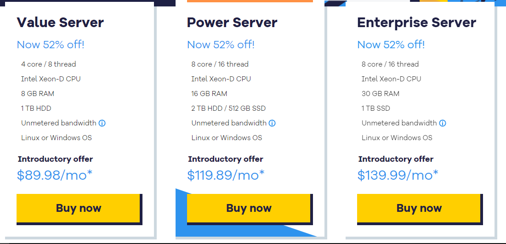Click the Value Server bandwidth info icon

(x=102, y=123)
